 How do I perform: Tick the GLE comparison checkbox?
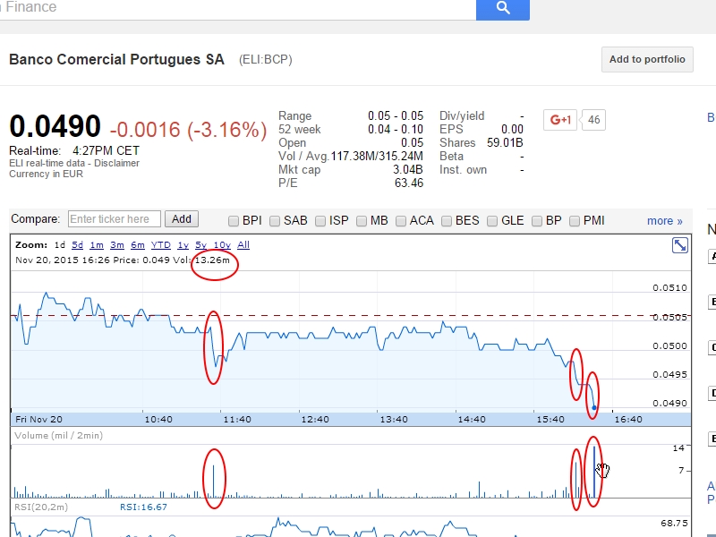491,221
